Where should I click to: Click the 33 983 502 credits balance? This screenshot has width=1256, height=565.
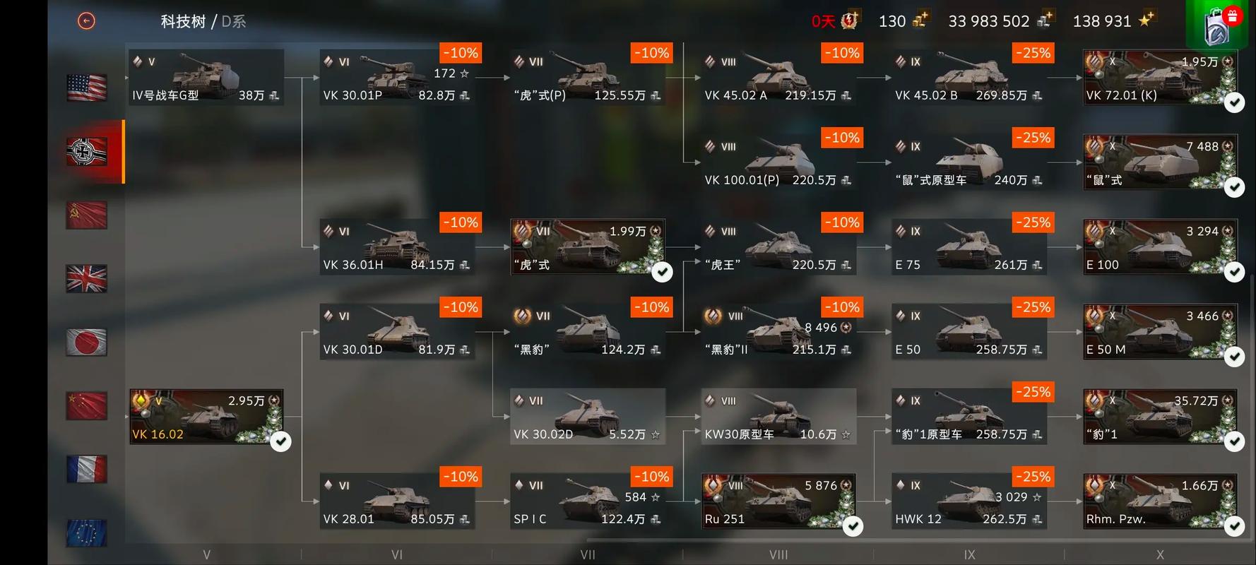tap(989, 21)
